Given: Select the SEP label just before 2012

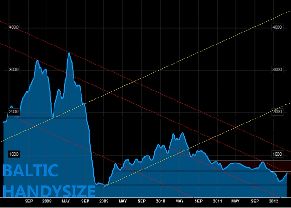Looking at the screenshot, I should [255, 201].
